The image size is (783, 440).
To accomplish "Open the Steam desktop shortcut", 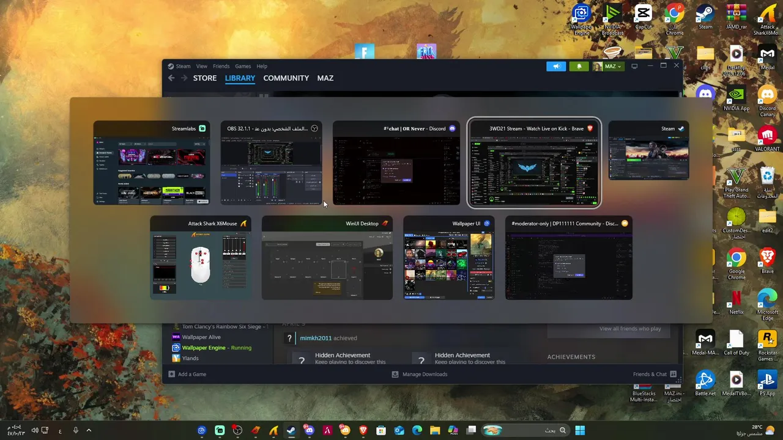I will click(x=705, y=17).
